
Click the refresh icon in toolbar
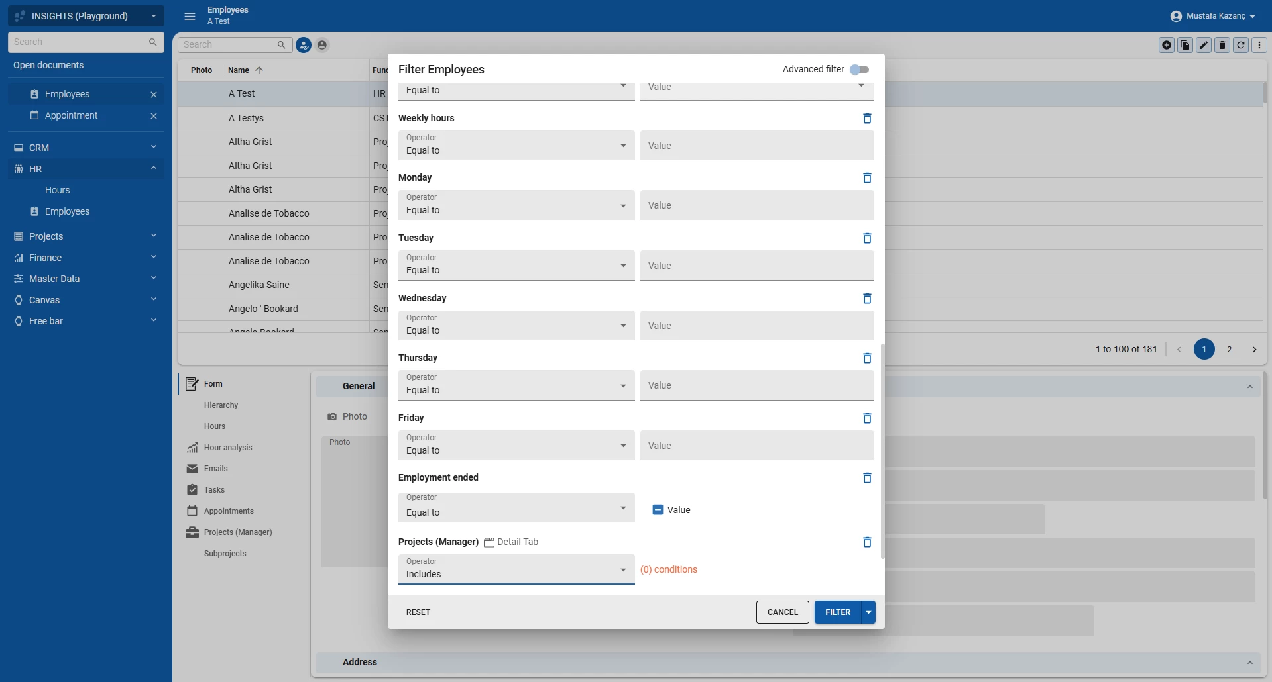[x=1241, y=45]
